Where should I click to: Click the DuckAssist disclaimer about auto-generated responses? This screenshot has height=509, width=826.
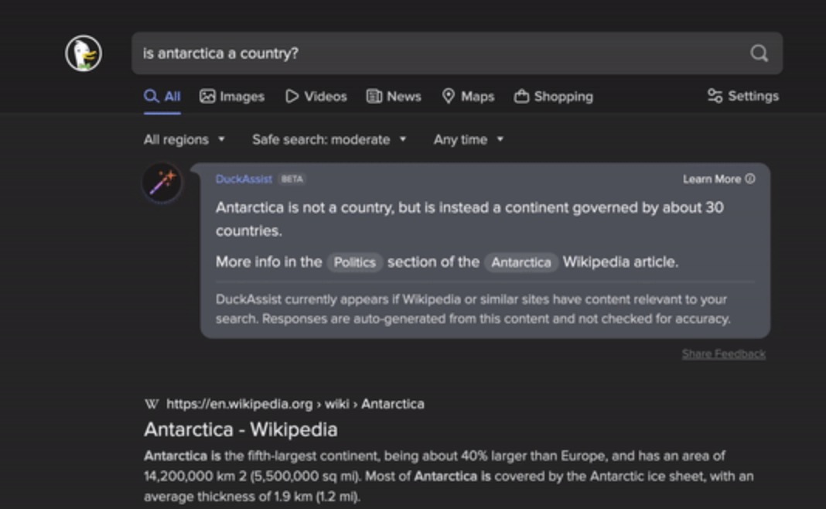[x=473, y=309]
